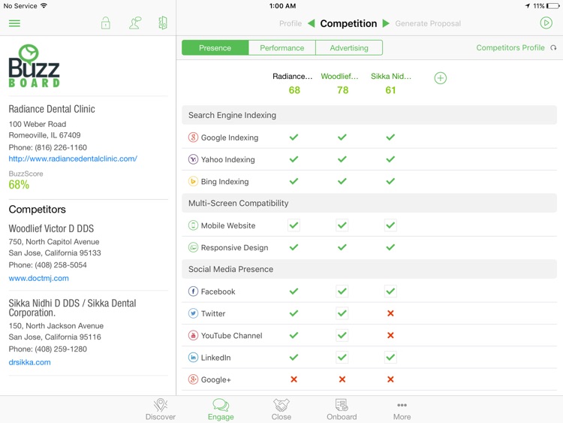Toggle Sikka LinkedIn checkbox
563x423 pixels.
coord(390,357)
